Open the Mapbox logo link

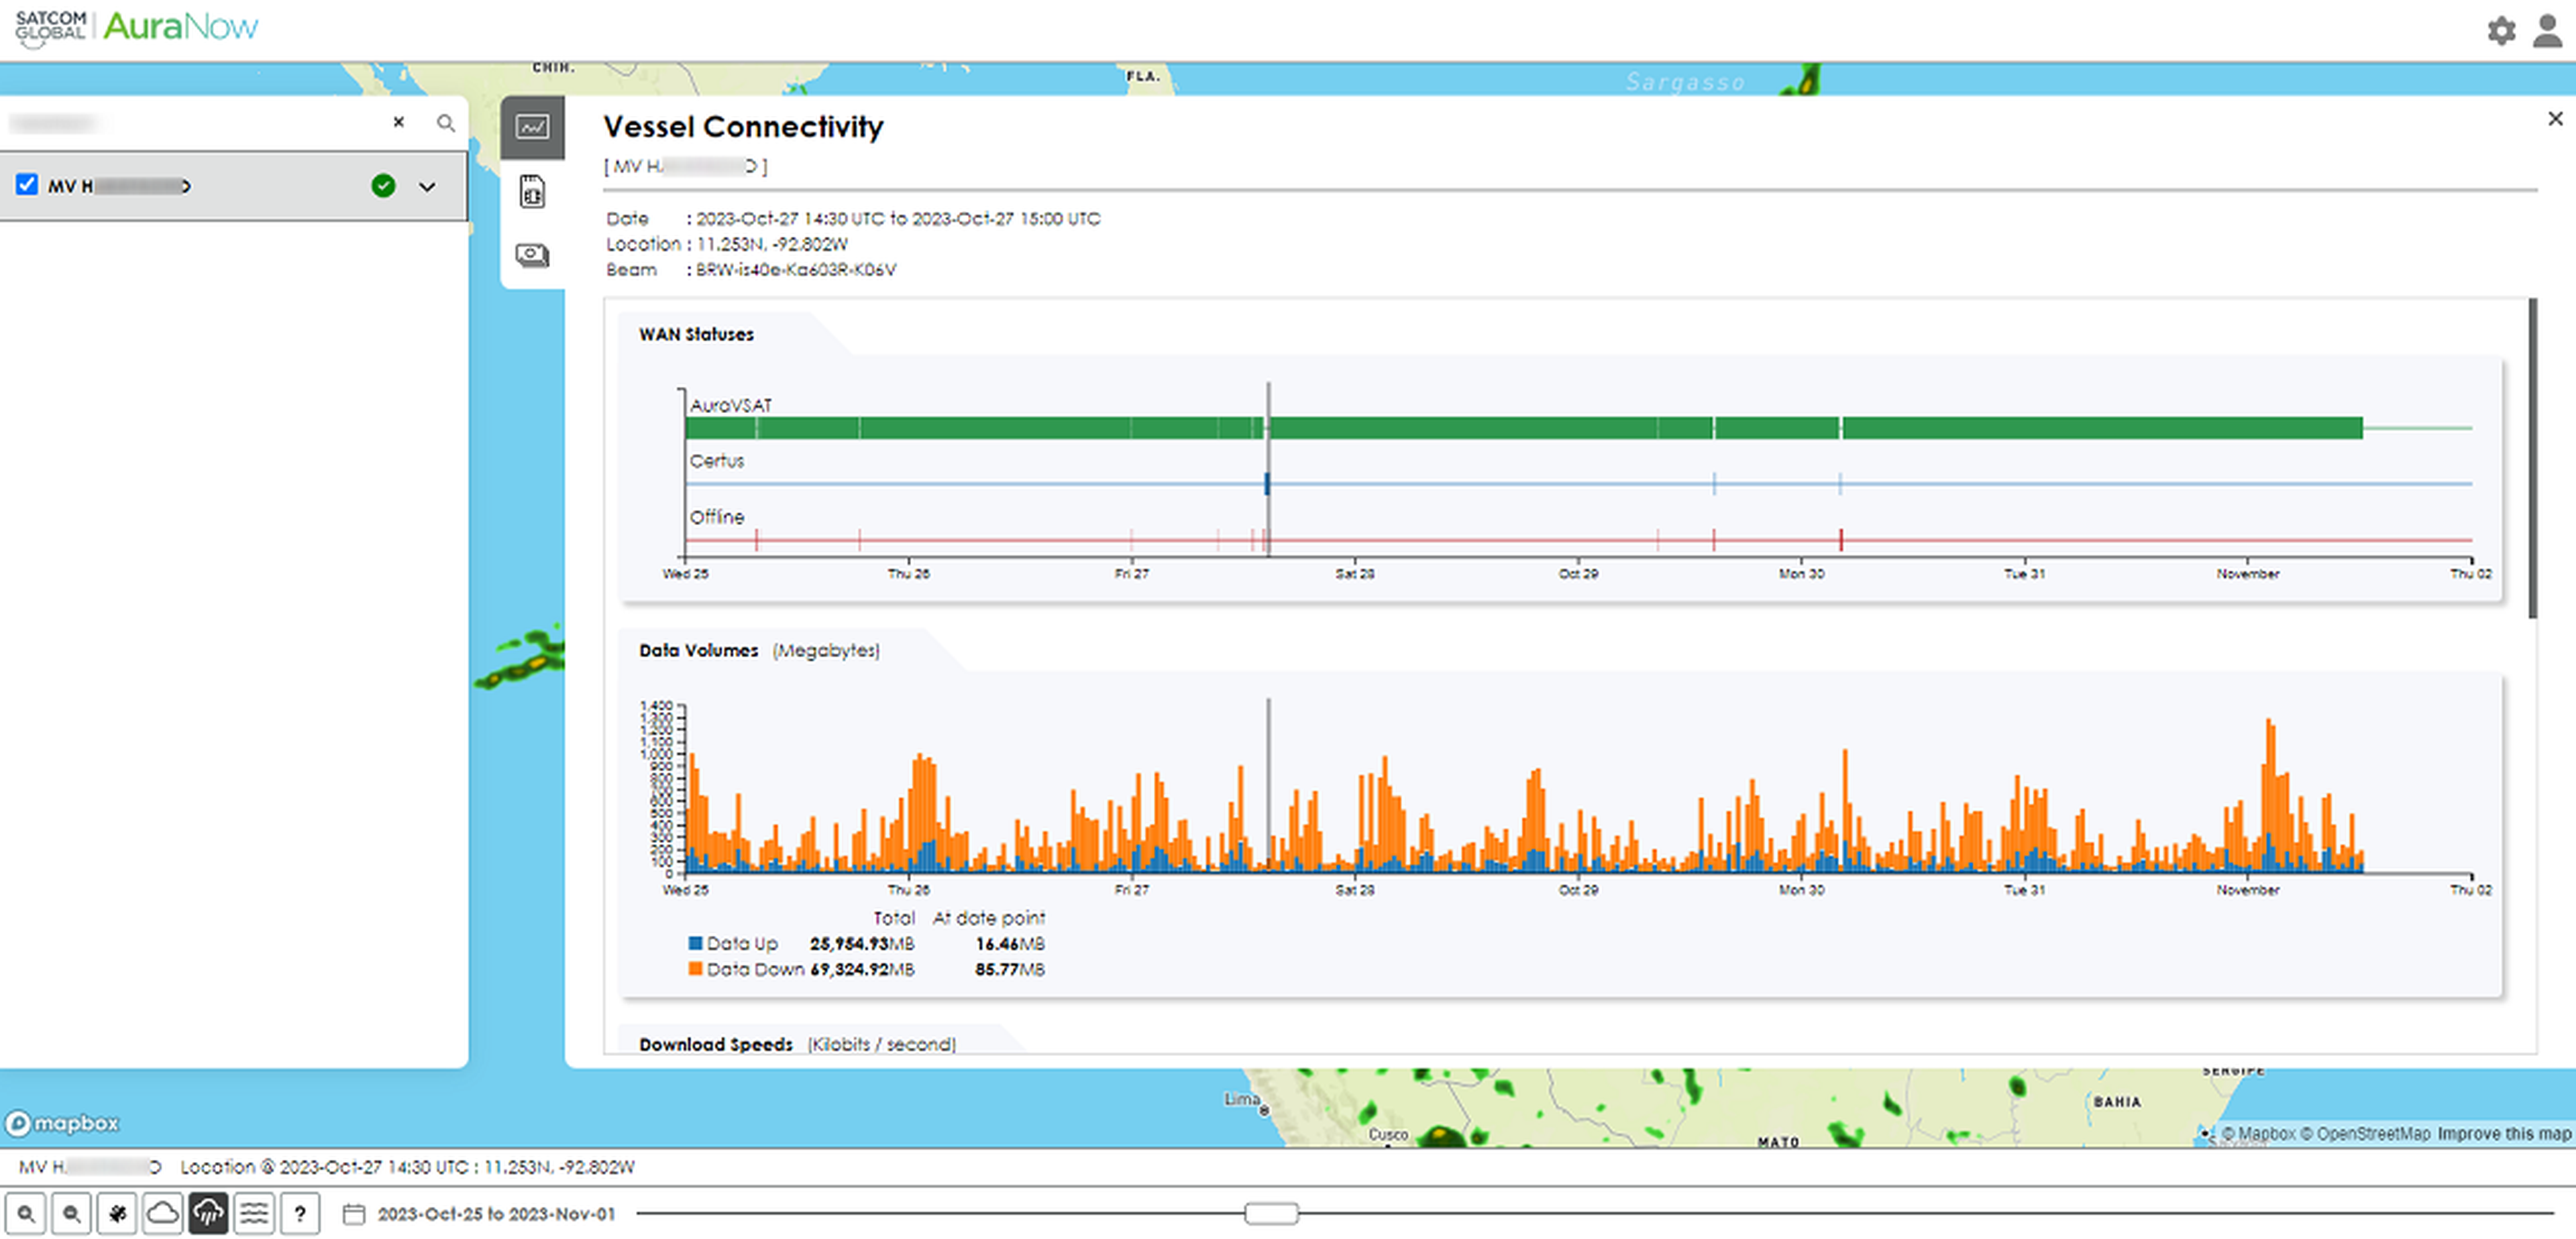62,1123
